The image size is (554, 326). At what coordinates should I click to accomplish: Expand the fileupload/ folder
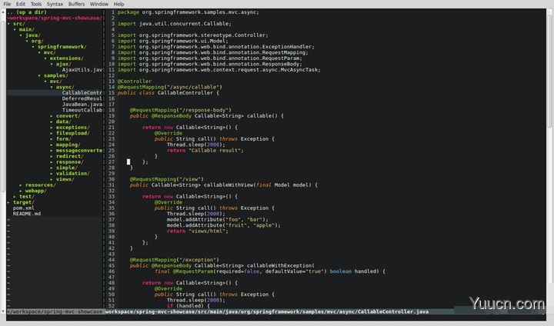(x=70, y=133)
